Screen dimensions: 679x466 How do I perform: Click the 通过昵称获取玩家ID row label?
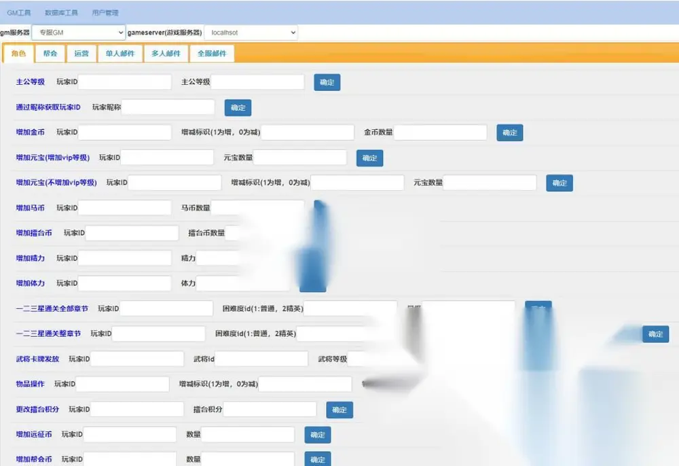[x=48, y=107]
